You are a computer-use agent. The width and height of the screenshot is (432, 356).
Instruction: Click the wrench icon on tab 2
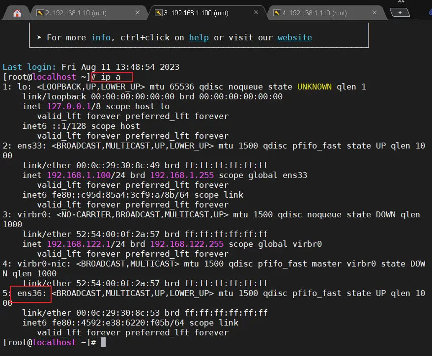(40, 13)
